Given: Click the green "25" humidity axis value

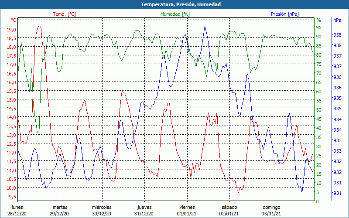Looking at the screenshot, I should [319, 156].
